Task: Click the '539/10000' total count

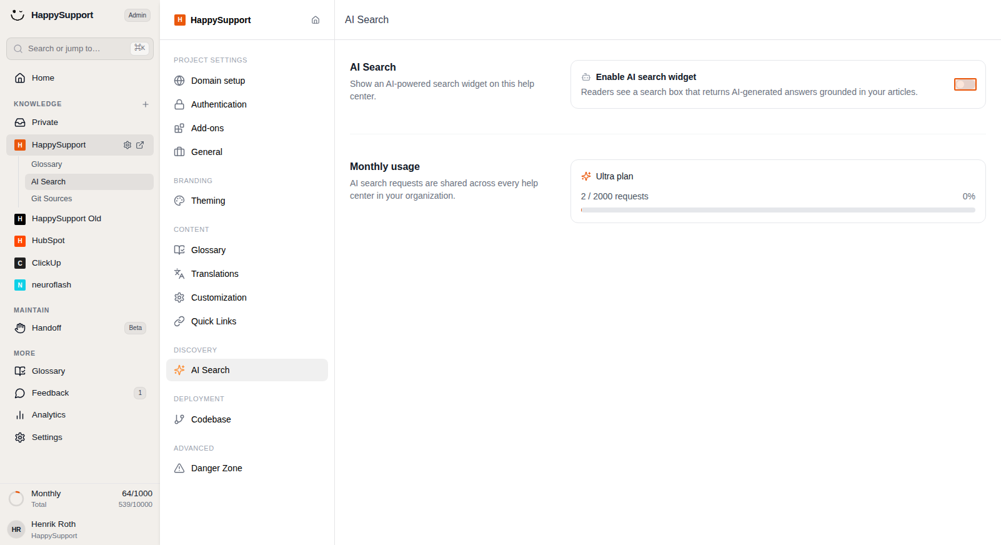Action: 136,504
